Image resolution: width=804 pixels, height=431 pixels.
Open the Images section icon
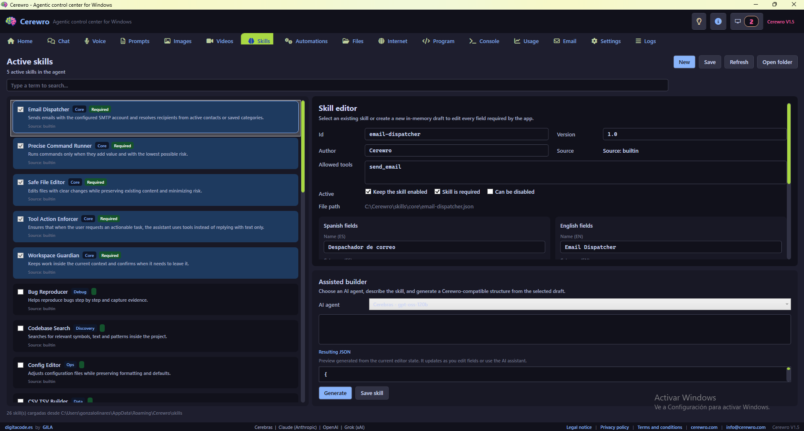pyautogui.click(x=167, y=41)
